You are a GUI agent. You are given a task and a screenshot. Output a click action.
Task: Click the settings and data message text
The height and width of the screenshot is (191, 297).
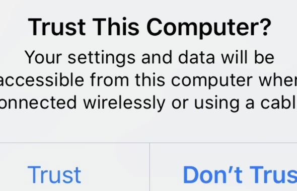coord(149,80)
